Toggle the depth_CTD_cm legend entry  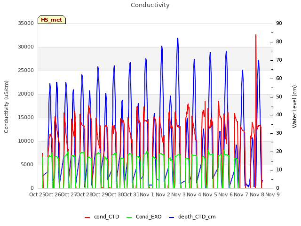pyautogui.click(x=192, y=217)
